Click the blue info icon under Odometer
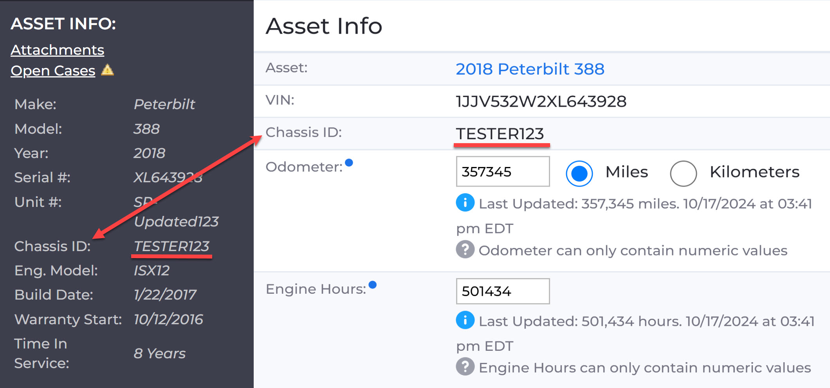830x388 pixels. tap(465, 203)
